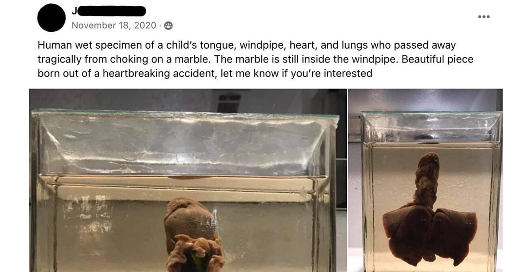Image resolution: width=530 pixels, height=272 pixels.
Task: Open the right photo showing the lungs
Action: [x=425, y=180]
